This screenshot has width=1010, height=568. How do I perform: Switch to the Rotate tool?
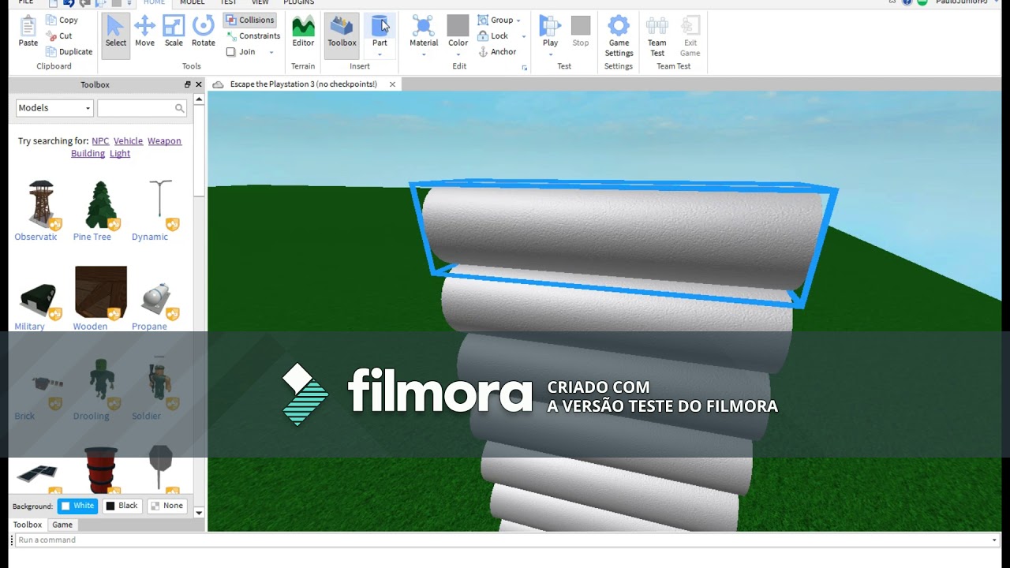pos(204,32)
